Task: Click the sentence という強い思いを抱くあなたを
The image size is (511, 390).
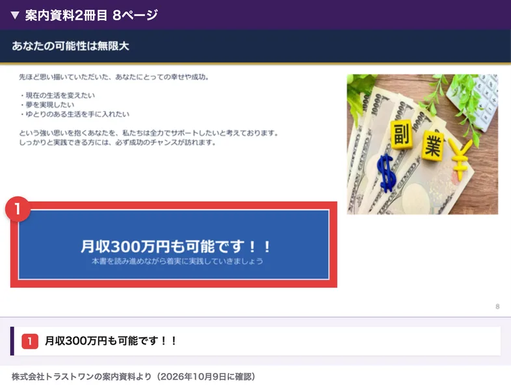Action: point(148,133)
